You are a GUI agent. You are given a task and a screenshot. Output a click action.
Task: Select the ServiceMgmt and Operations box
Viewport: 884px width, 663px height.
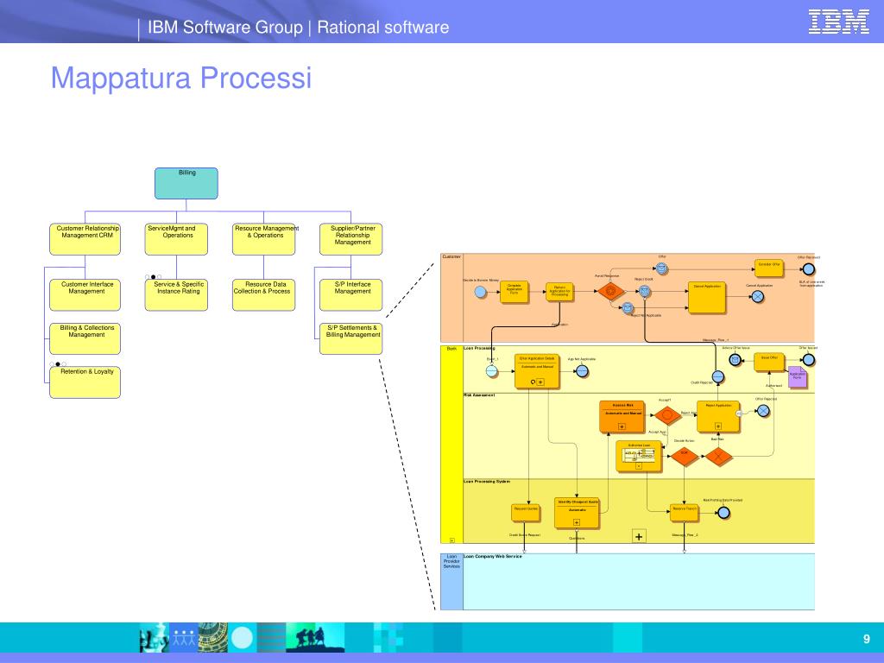click(176, 239)
